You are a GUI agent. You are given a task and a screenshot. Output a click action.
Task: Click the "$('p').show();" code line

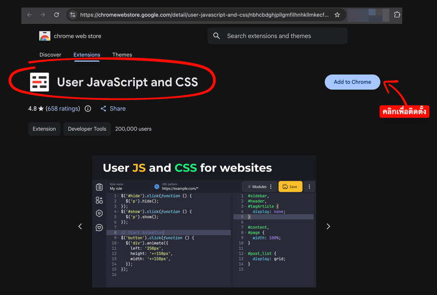(x=142, y=217)
